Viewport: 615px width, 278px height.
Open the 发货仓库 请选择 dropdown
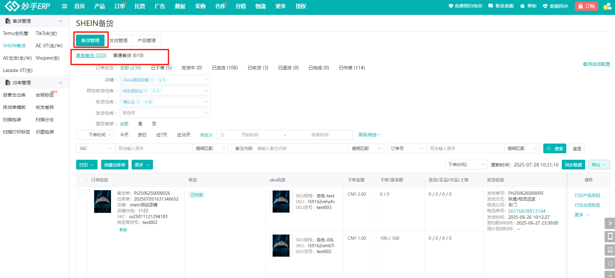click(165, 113)
